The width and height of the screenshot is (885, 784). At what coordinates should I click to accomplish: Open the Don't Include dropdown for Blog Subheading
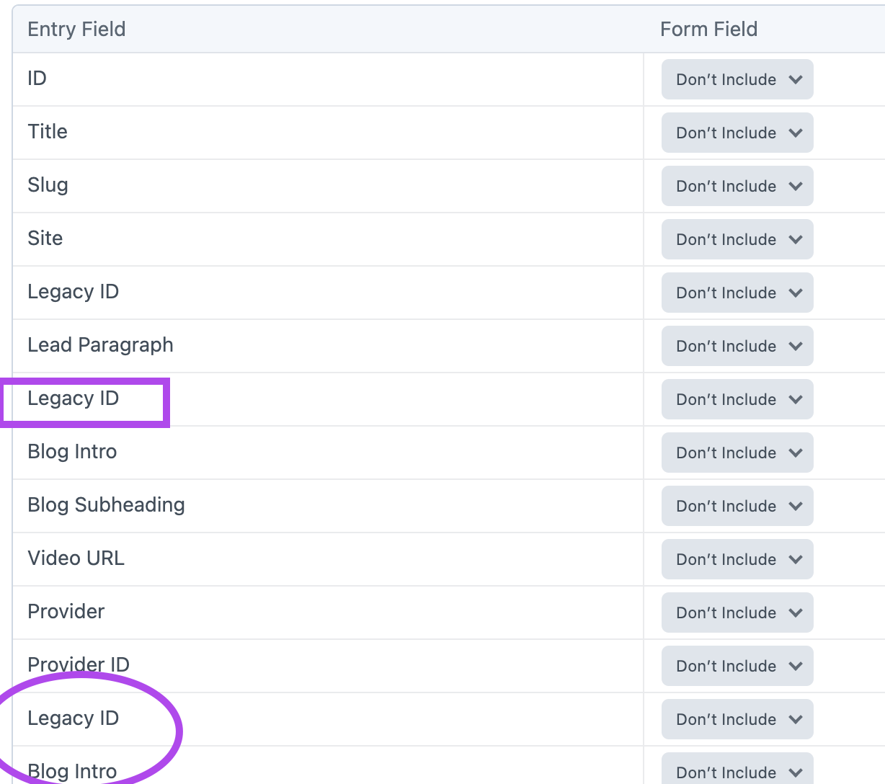737,506
